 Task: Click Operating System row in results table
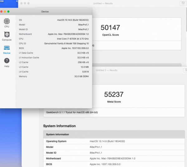(x=114, y=141)
